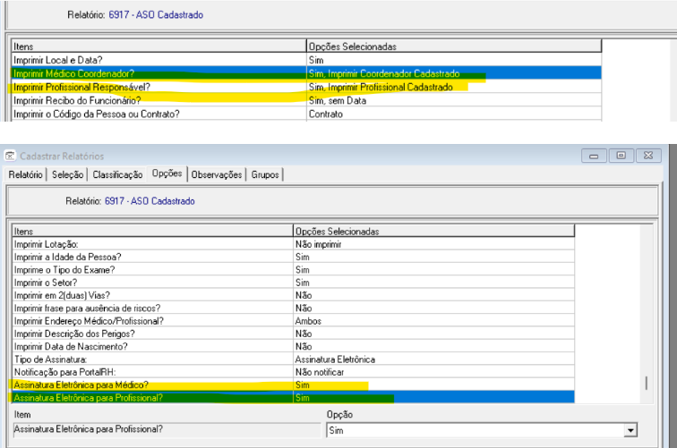
Task: Open the Grupos tab
Action: tap(266, 174)
